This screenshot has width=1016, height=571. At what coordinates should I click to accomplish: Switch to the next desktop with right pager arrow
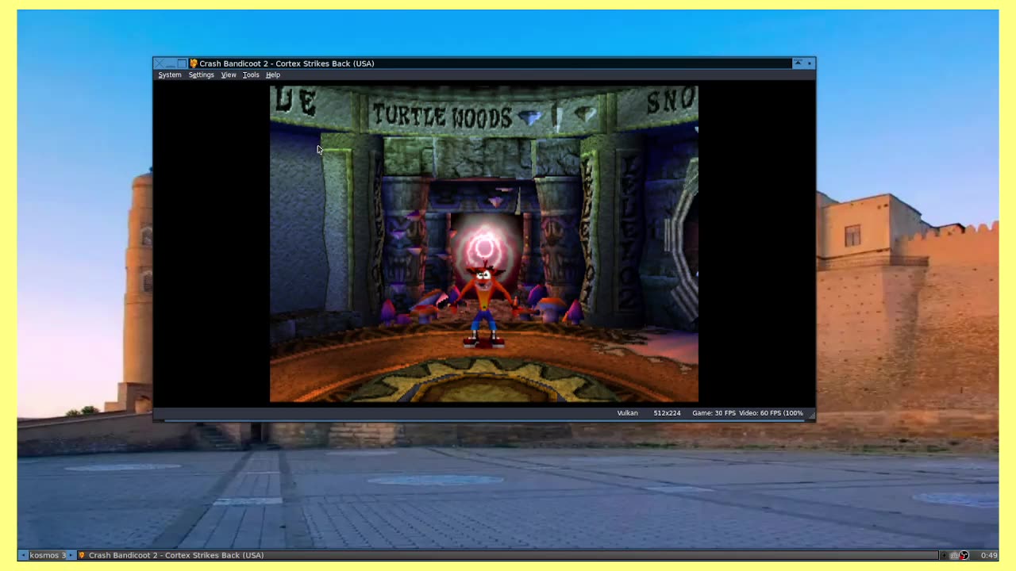point(71,555)
